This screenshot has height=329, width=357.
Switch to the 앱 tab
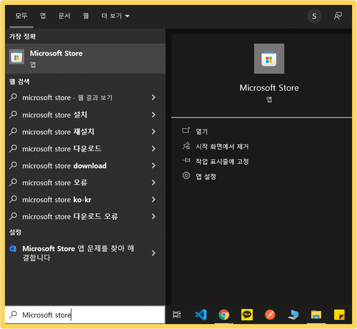point(43,16)
